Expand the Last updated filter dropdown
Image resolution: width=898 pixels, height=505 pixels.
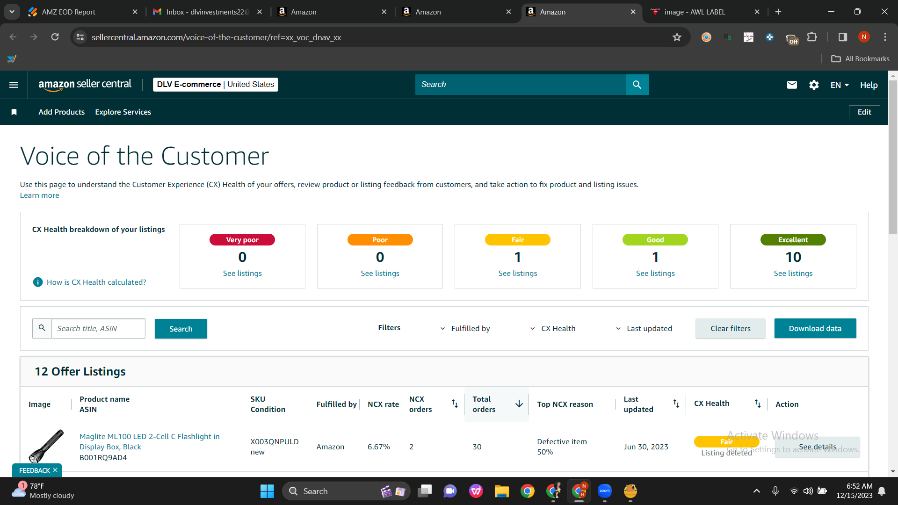click(x=644, y=329)
